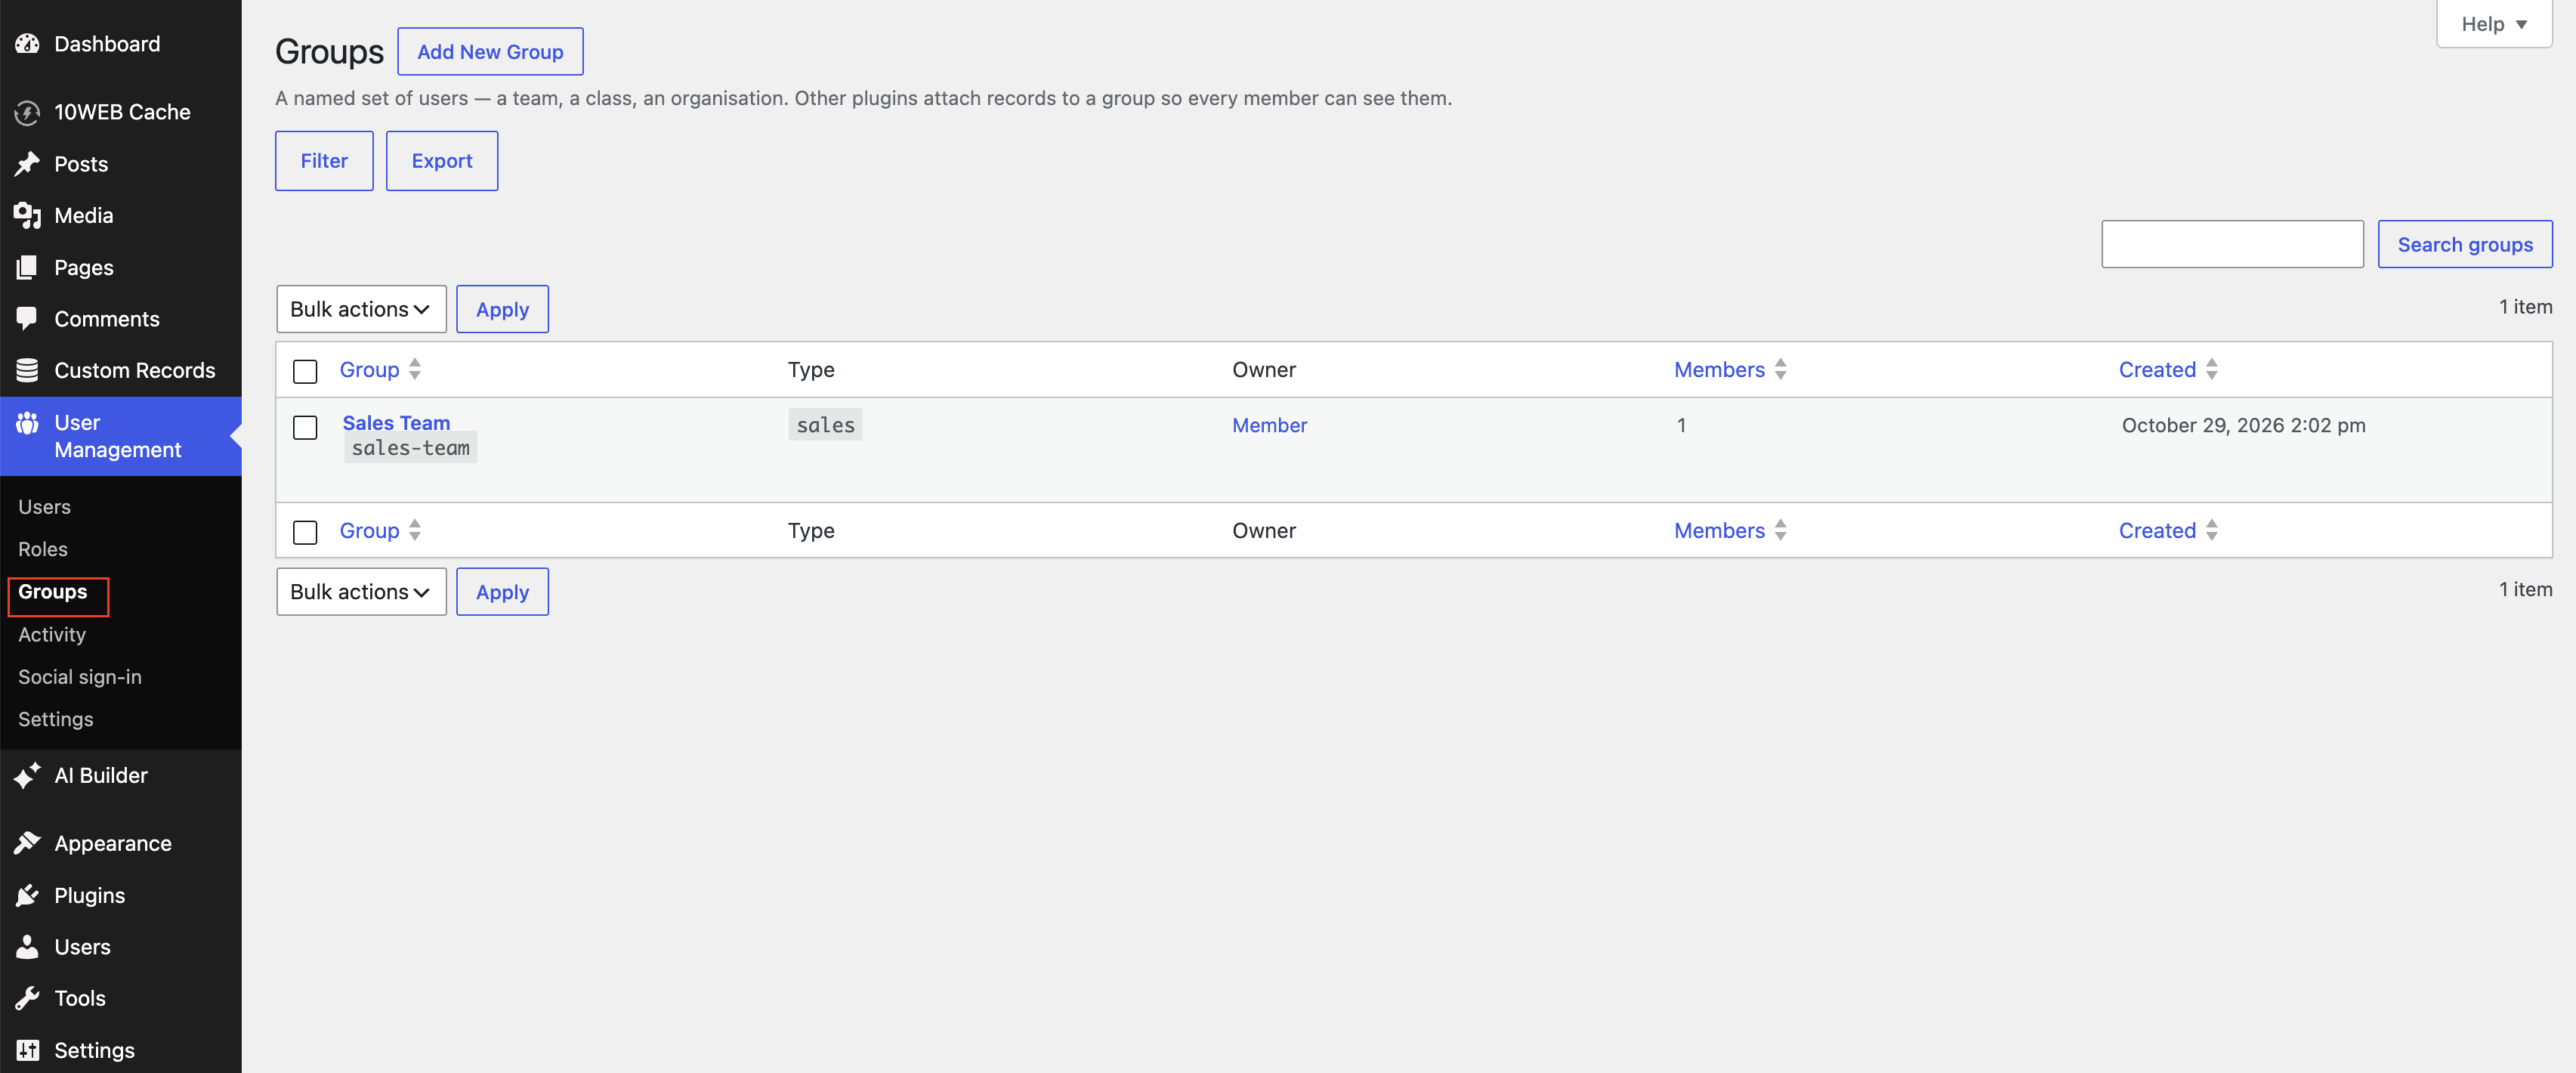Click the Posts pushpin icon
The image size is (2576, 1073).
[27, 164]
